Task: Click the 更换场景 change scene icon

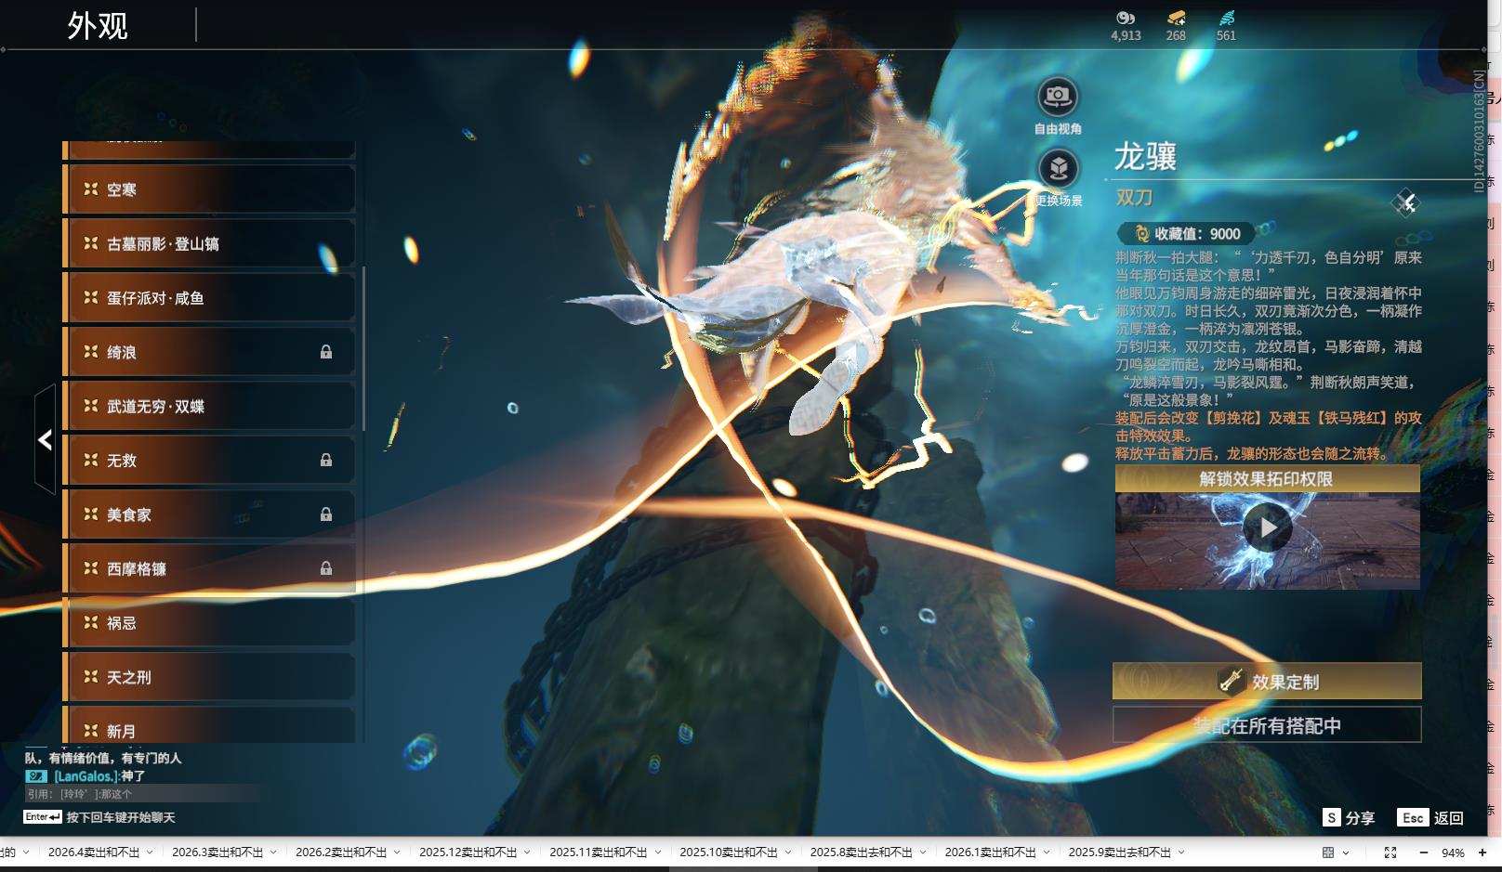Action: pyautogui.click(x=1058, y=168)
